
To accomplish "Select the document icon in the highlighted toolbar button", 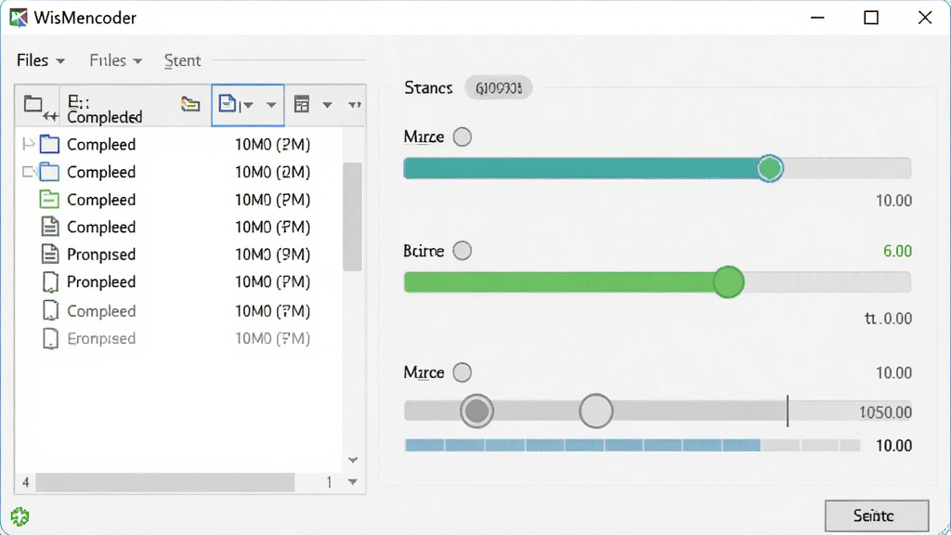I will click(x=228, y=104).
